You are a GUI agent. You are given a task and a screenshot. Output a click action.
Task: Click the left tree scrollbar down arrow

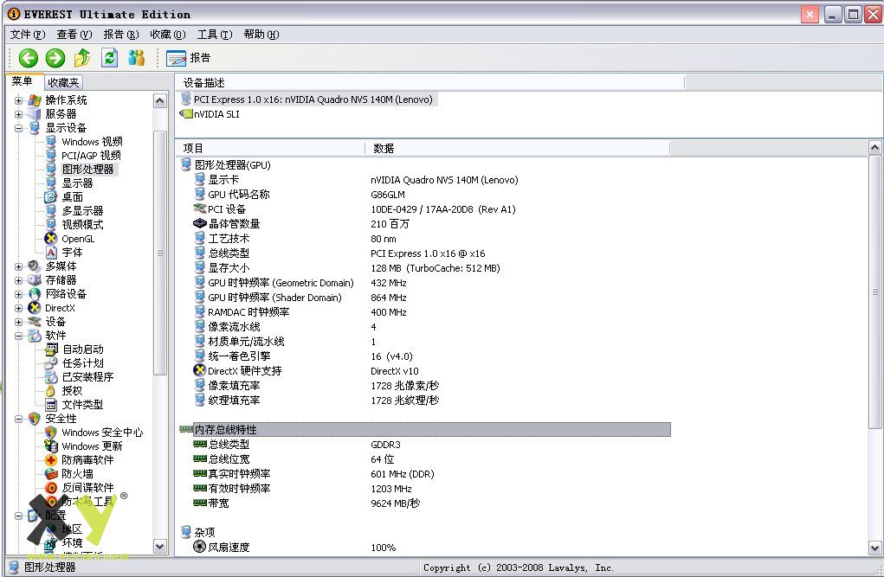pos(160,547)
